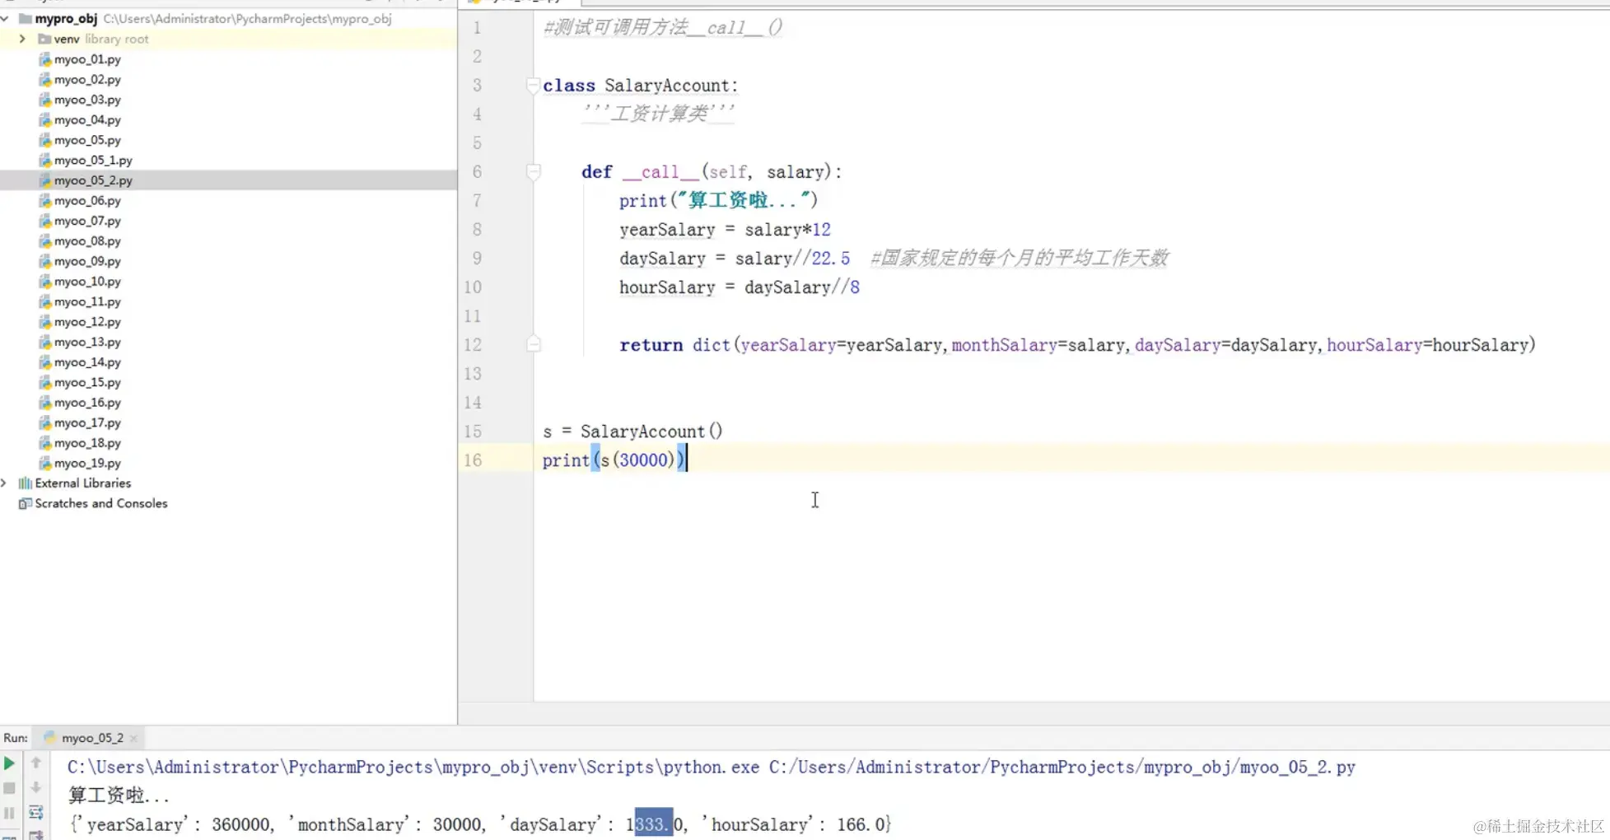This screenshot has width=1610, height=840.
Task: Click the 'daySalary = salary//22.5' code
Action: click(735, 259)
